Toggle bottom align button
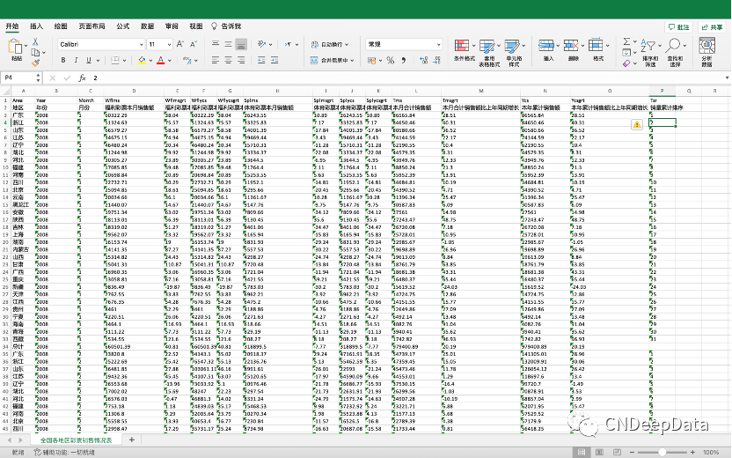This screenshot has width=732, height=458. pyautogui.click(x=241, y=44)
